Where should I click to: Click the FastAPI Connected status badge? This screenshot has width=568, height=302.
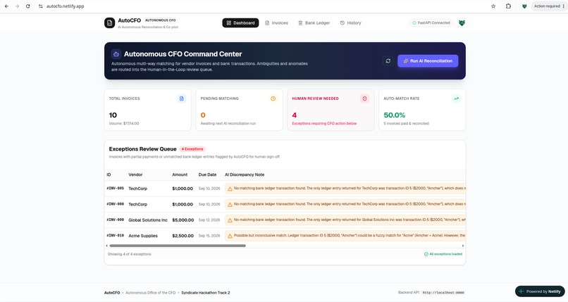(431, 23)
